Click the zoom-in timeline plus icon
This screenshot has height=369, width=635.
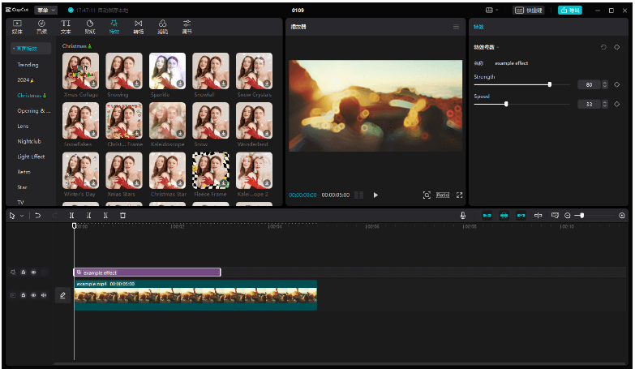coord(622,216)
